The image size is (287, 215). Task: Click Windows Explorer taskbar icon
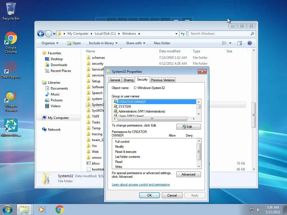(24, 209)
